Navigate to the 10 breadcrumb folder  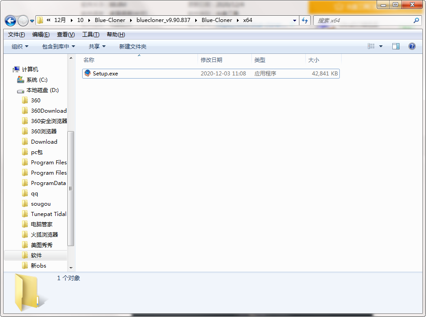(x=80, y=20)
